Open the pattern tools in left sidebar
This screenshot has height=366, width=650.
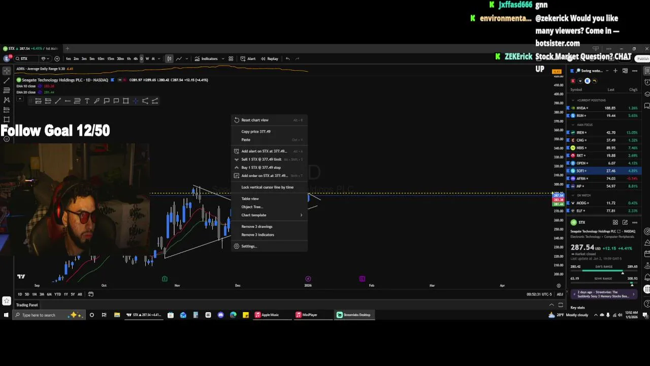tap(7, 100)
